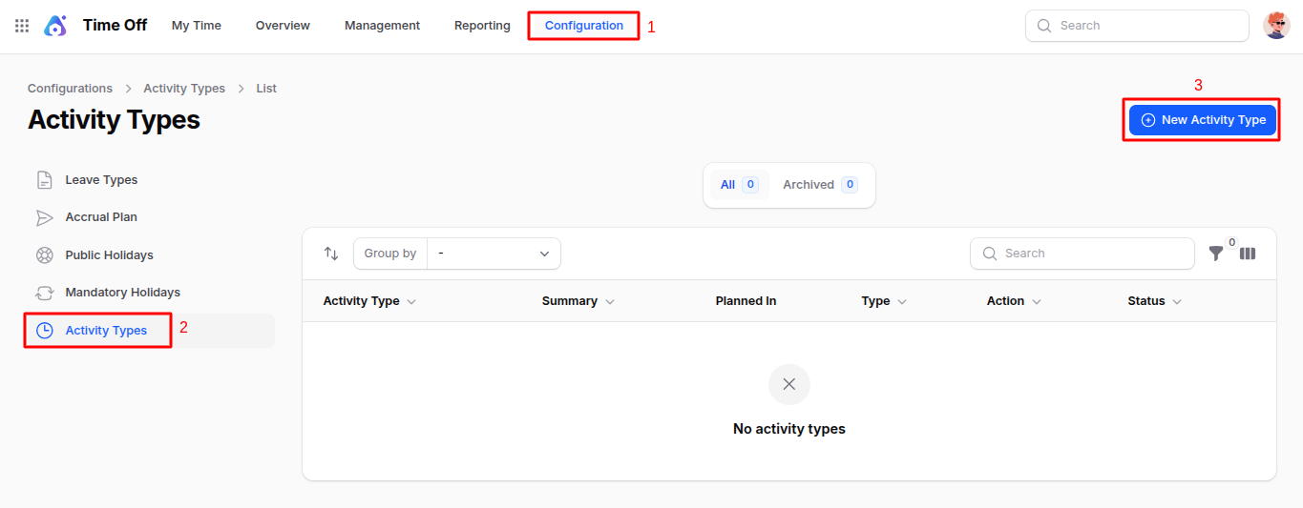Click the sort order arrows icon

click(331, 254)
